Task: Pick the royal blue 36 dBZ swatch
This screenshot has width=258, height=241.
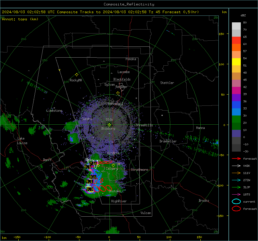Action: (x=236, y=105)
